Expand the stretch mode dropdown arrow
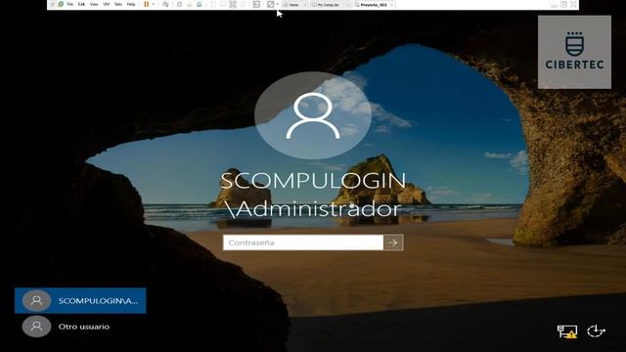Viewport: 626px width, 352px height. pos(278,4)
